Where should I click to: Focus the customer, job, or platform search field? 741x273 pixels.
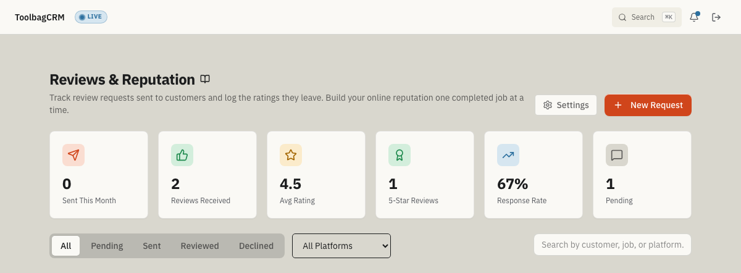click(613, 245)
